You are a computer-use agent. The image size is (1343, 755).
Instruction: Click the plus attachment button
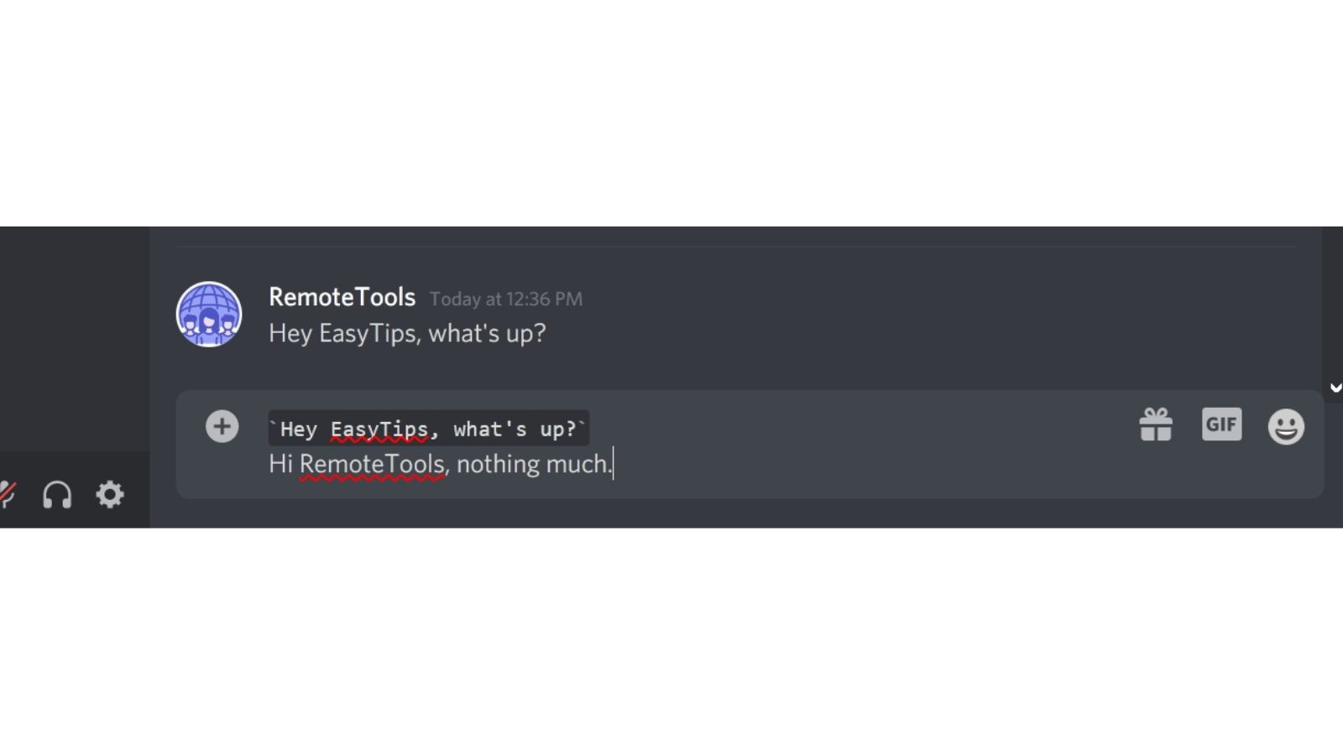[222, 426]
